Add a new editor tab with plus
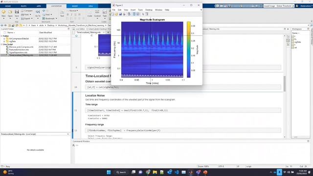Image resolution: width=313 pixels, height=176 pixels. pyautogui.click(x=108, y=32)
